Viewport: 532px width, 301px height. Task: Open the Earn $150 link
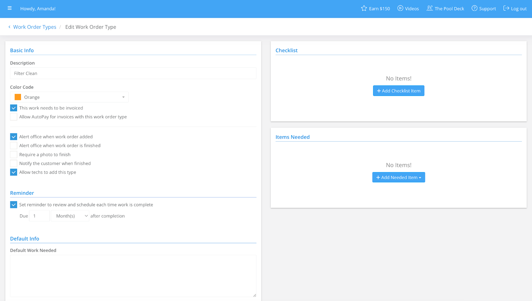[x=375, y=9]
